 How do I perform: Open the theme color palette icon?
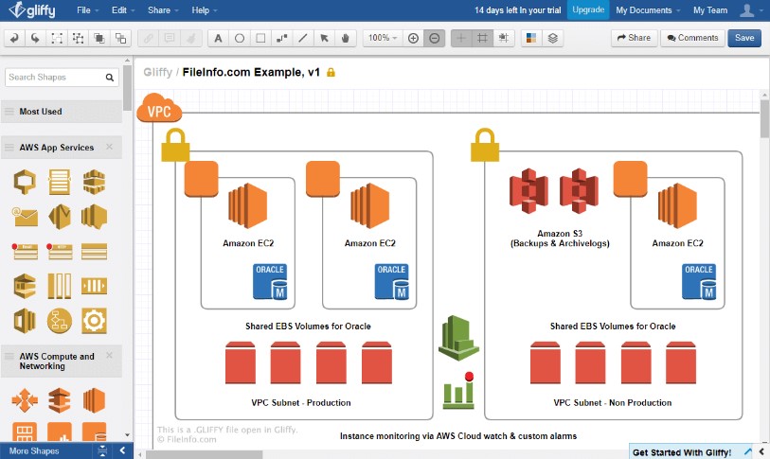pyautogui.click(x=531, y=38)
